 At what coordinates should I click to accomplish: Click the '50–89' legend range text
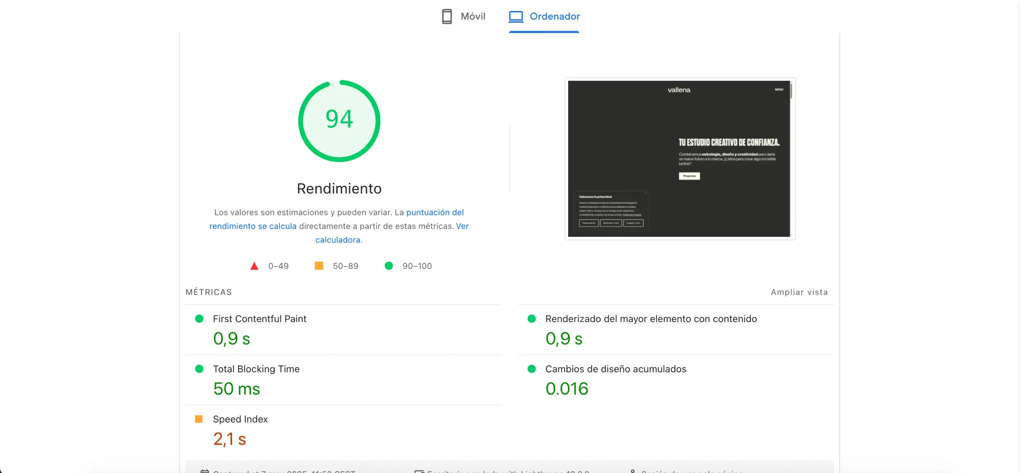(x=345, y=266)
